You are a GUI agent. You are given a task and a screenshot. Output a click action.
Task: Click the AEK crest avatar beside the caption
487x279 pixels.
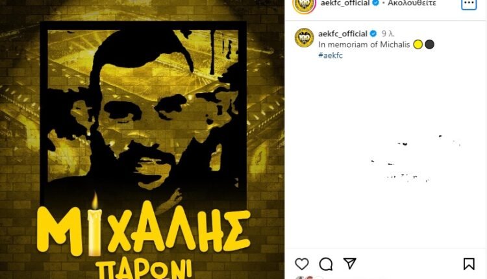(304, 38)
